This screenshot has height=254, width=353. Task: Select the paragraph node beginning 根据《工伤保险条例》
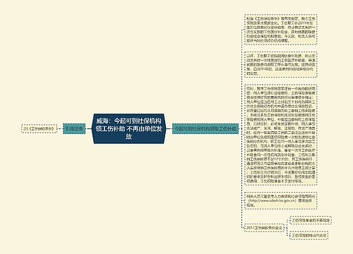(281, 30)
